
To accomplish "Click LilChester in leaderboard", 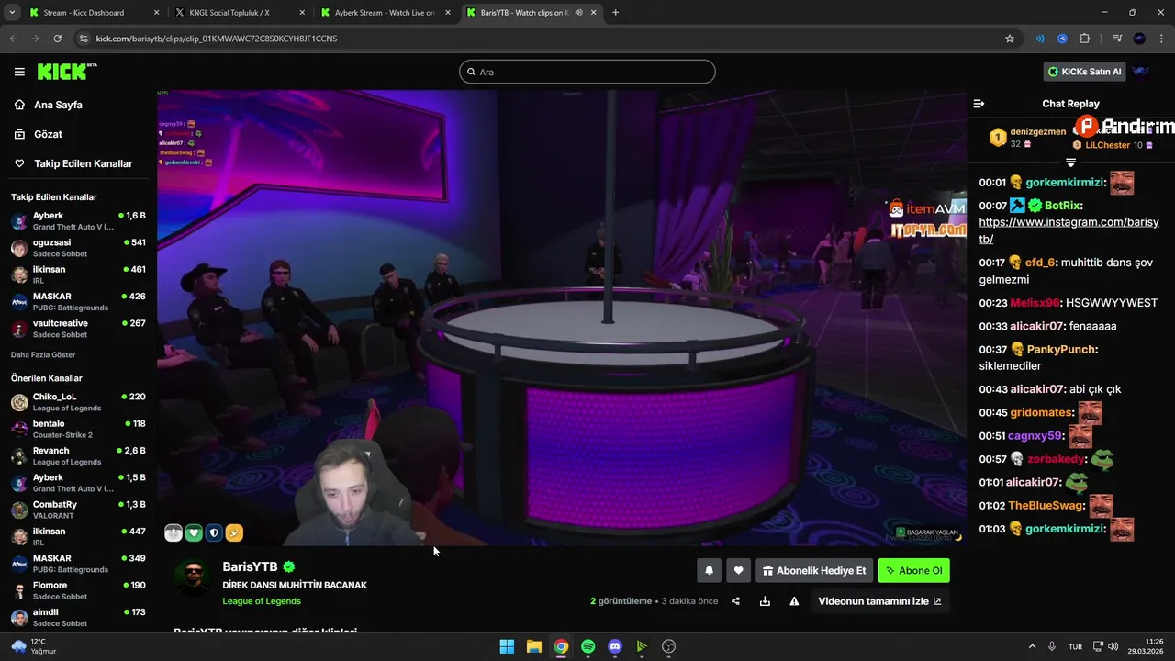I will (x=1107, y=145).
